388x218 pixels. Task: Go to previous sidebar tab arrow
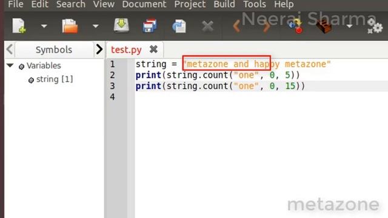[x=10, y=50]
